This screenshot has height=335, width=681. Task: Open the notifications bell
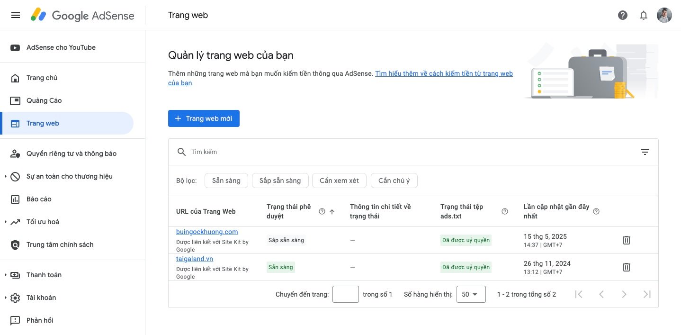point(644,15)
